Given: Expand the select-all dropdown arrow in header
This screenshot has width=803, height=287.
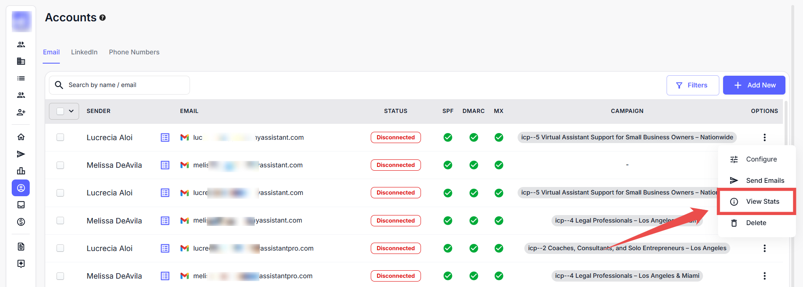Looking at the screenshot, I should (71, 111).
